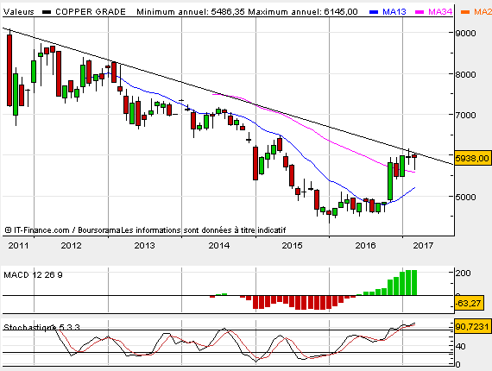The height and width of the screenshot is (371, 492).
Task: Click the 'MACD 12 26 9' indicator title
Action: coord(33,275)
